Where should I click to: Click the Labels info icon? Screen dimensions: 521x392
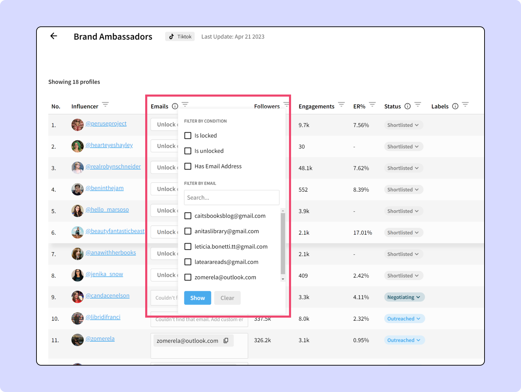tap(455, 106)
